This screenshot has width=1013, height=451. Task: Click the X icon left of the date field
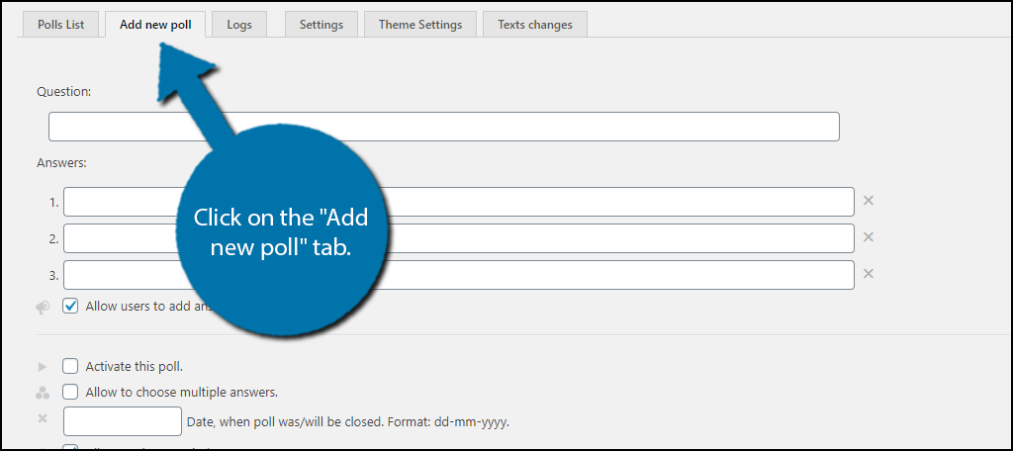[x=42, y=418]
